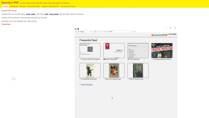Open the Model 3 Manual thumbnail

tap(114, 51)
